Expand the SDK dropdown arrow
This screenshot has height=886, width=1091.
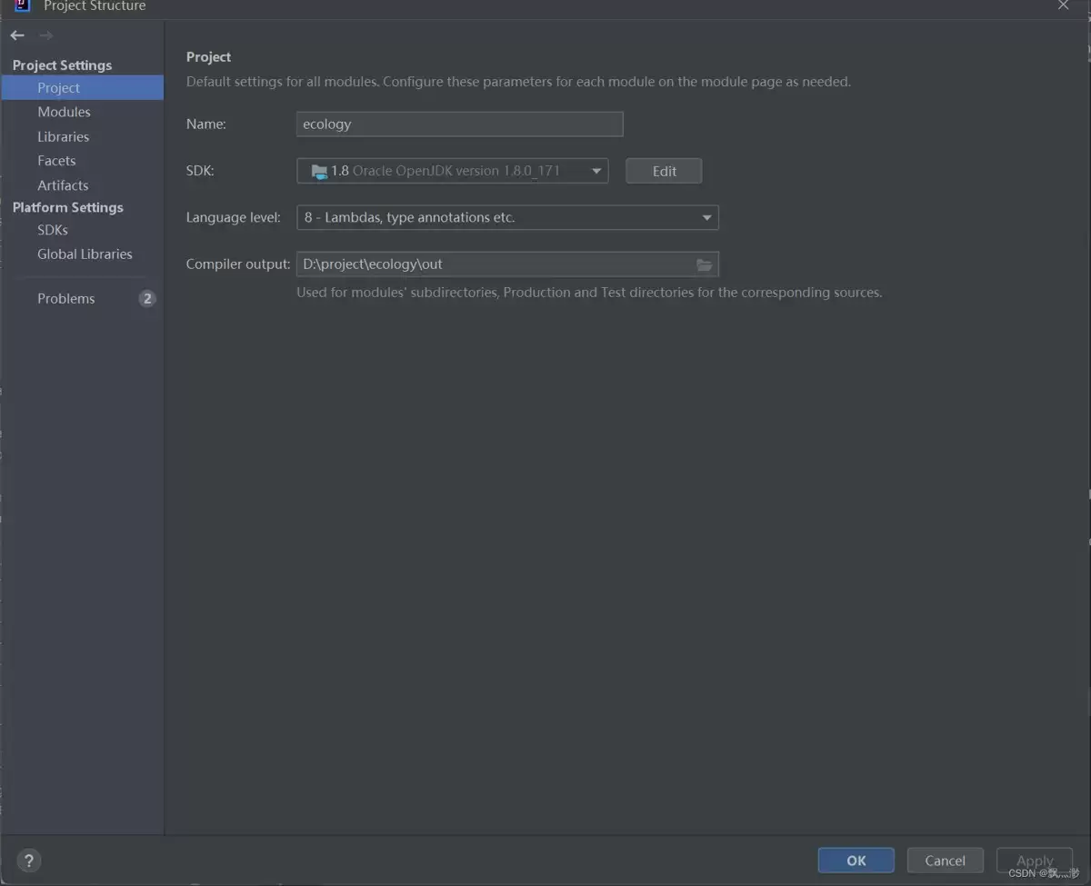point(596,171)
